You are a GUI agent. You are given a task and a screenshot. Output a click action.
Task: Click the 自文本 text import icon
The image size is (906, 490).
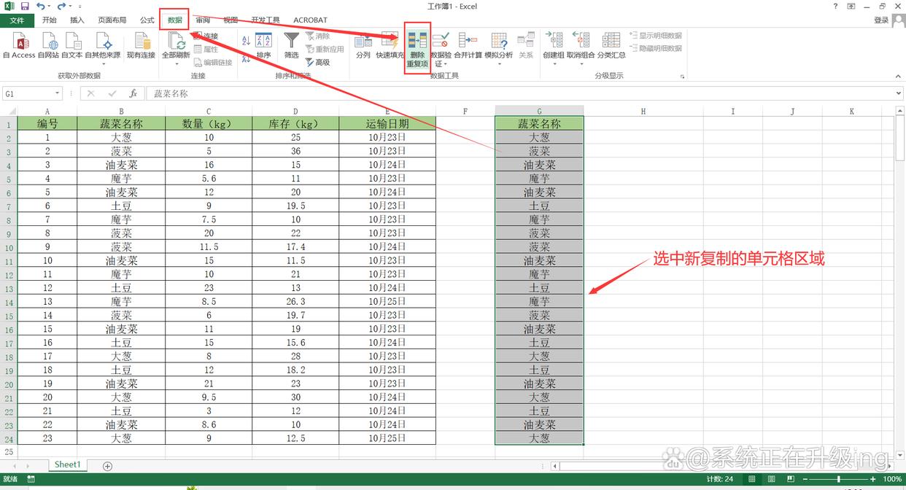point(71,46)
